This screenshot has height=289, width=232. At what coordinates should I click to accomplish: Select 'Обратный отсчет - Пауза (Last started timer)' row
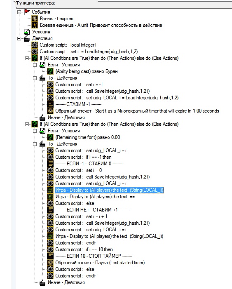pos(100,263)
